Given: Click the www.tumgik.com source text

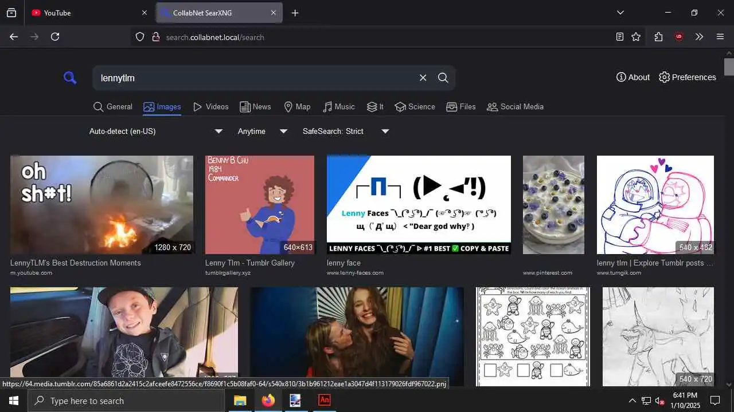Looking at the screenshot, I should coord(619,273).
